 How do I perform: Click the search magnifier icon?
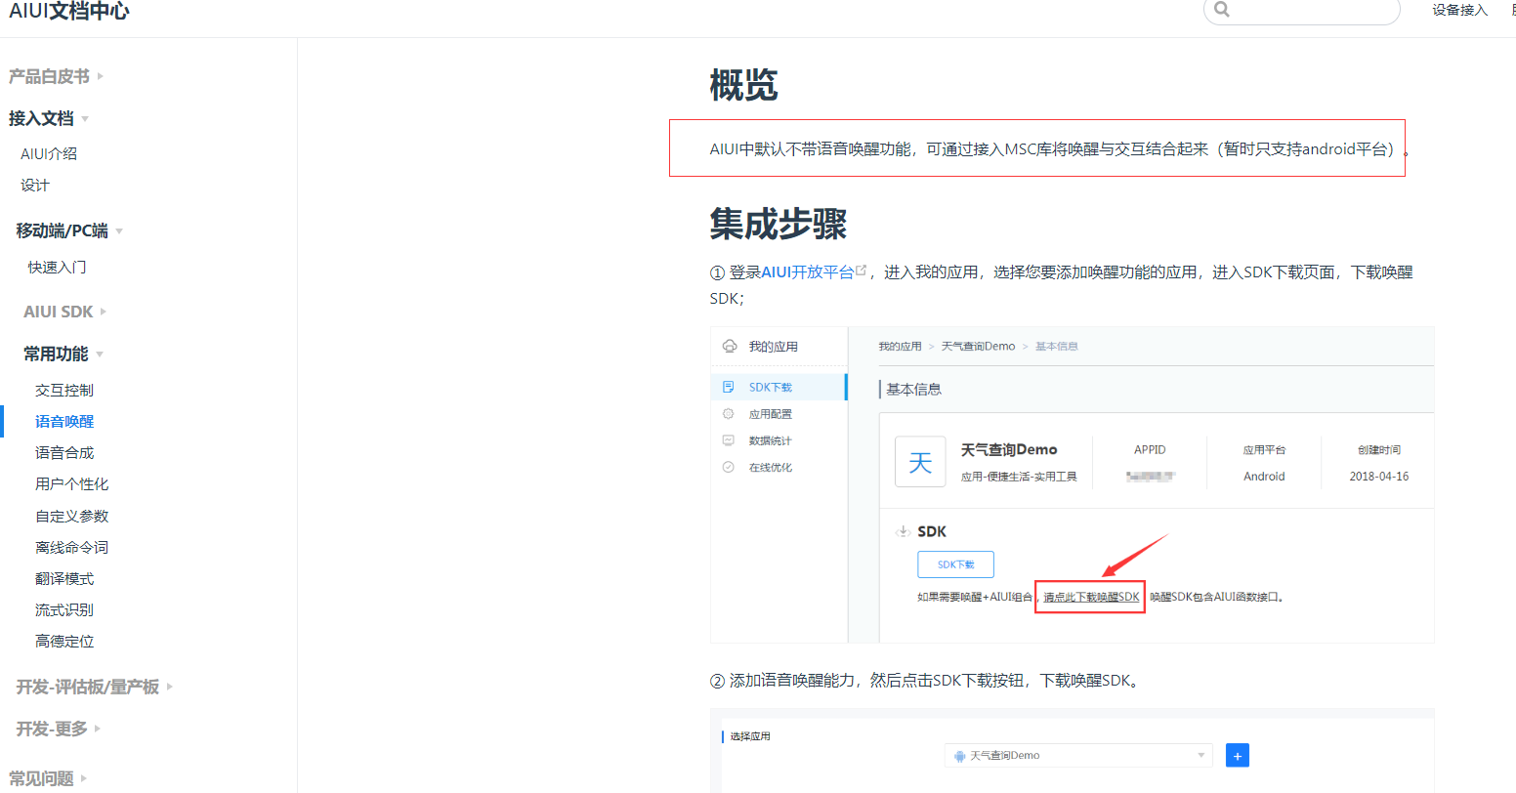1221,10
